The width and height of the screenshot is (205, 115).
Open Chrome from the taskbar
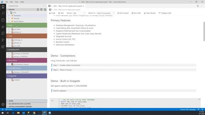click(x=34, y=113)
